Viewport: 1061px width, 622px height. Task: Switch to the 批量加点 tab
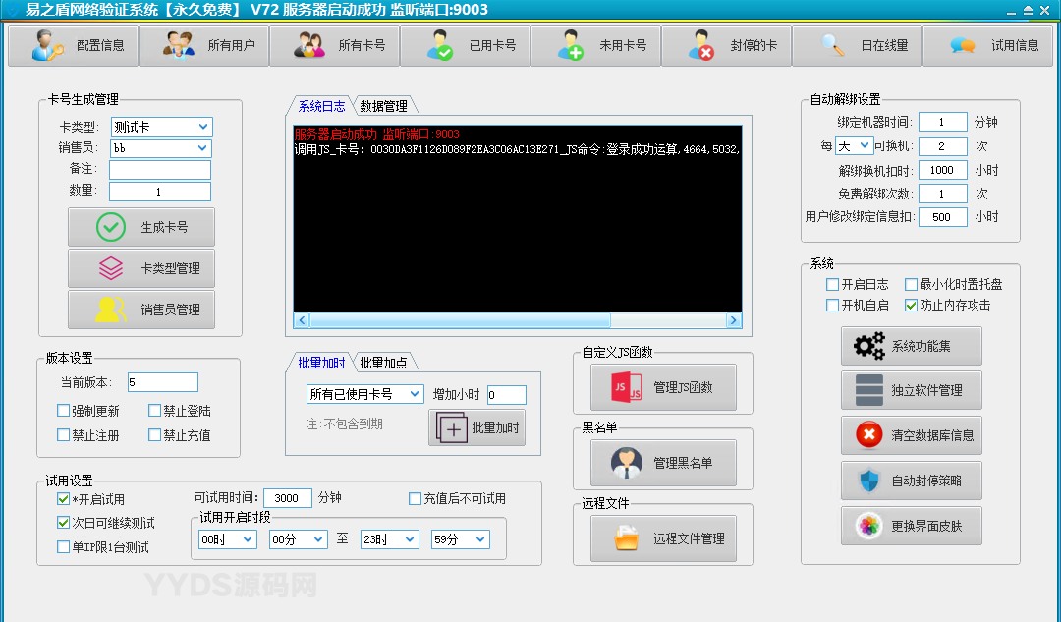click(383, 363)
